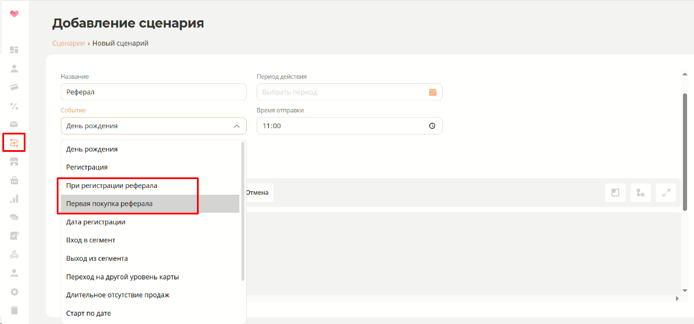This screenshot has width=694, height=324.
Task: Open the settings gear icon in the sidebar
Action: (x=14, y=292)
